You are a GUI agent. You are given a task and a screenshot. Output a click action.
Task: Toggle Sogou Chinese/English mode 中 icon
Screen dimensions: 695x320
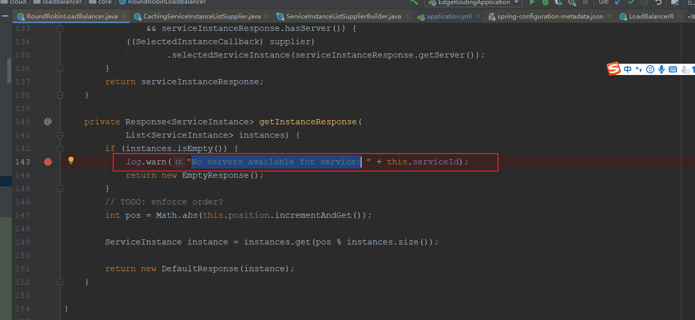coord(628,69)
